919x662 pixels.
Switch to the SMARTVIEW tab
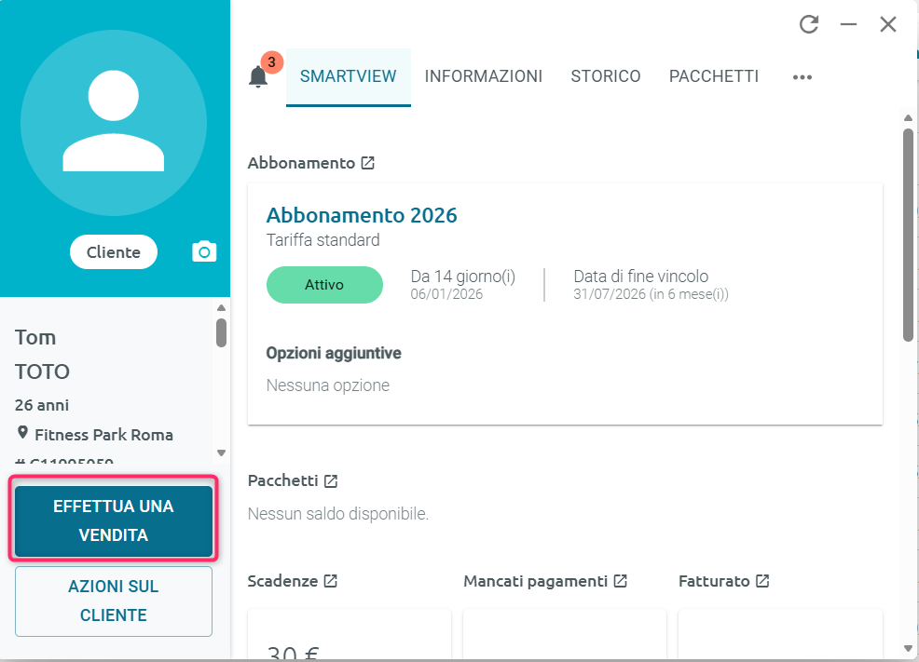coord(349,76)
